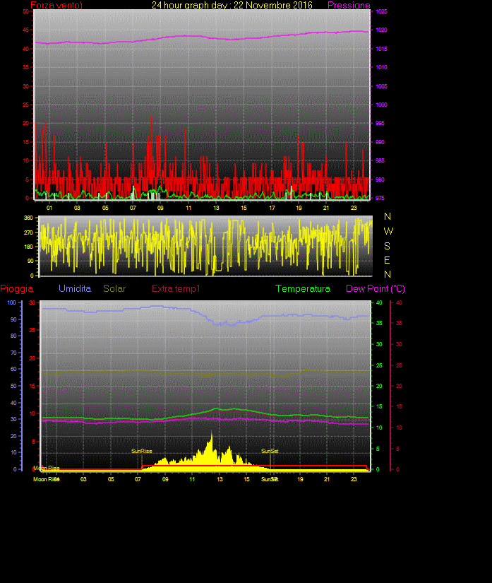
Task: Click the pressure axis value '1010'
Action: pyautogui.click(x=381, y=67)
